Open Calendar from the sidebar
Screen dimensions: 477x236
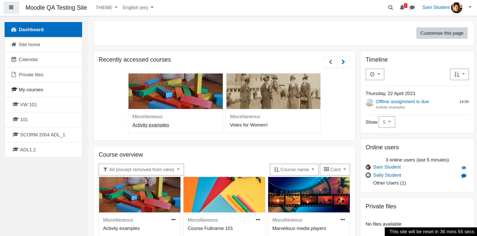point(43,60)
